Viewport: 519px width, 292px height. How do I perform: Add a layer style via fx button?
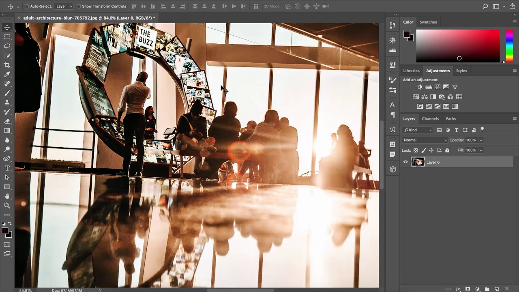click(x=458, y=289)
